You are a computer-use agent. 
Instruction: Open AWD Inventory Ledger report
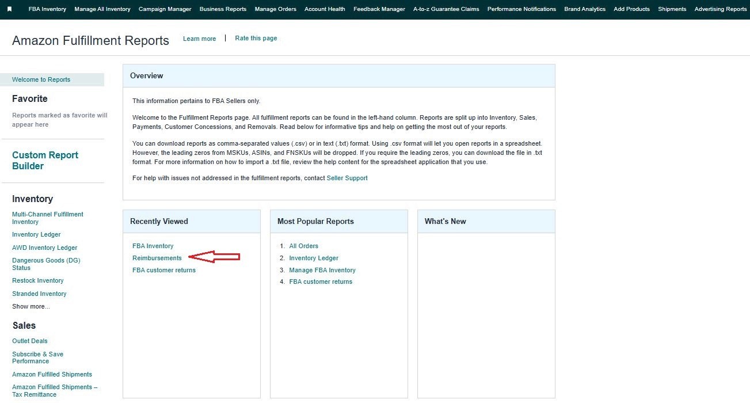[x=45, y=248]
